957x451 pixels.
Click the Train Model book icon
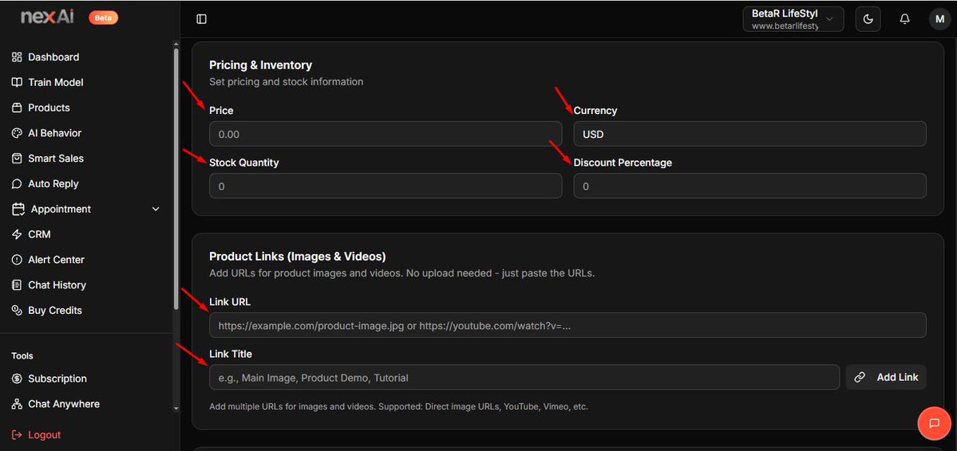17,82
